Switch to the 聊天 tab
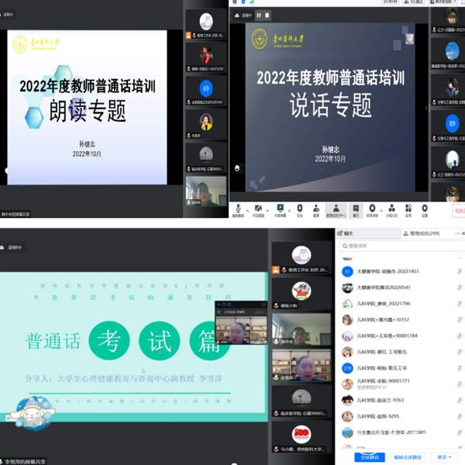This screenshot has width=465, height=465. 346,232
